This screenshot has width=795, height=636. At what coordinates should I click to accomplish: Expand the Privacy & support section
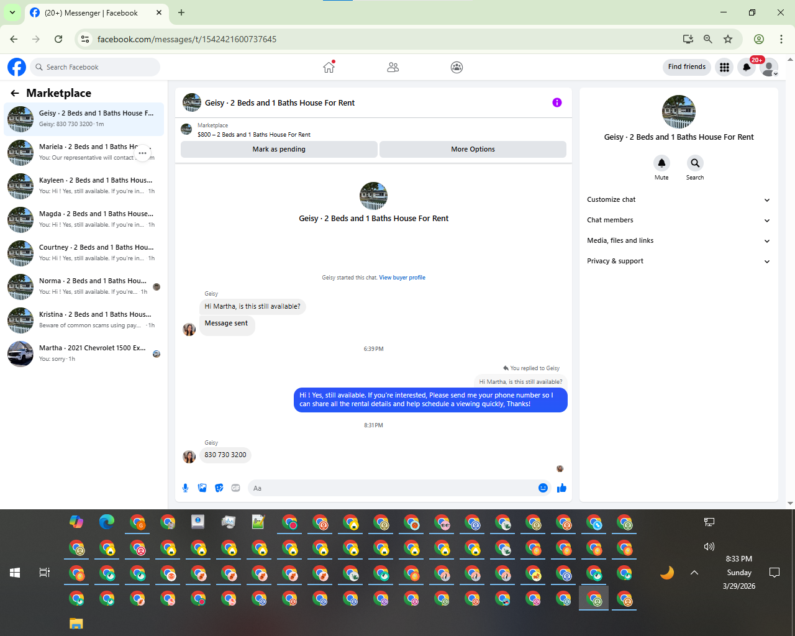click(679, 261)
